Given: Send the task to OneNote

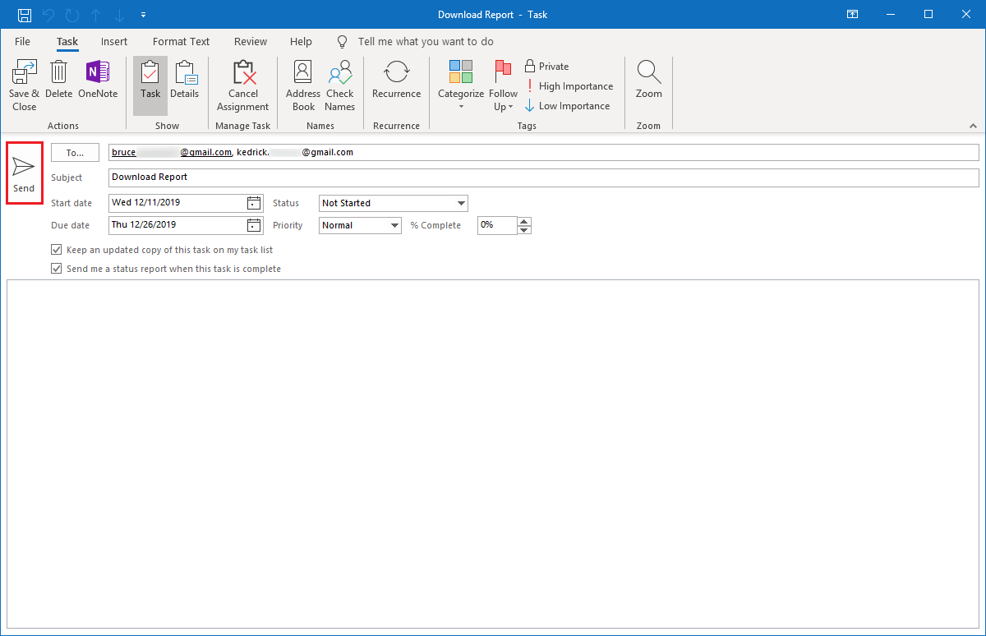Looking at the screenshot, I should [98, 81].
